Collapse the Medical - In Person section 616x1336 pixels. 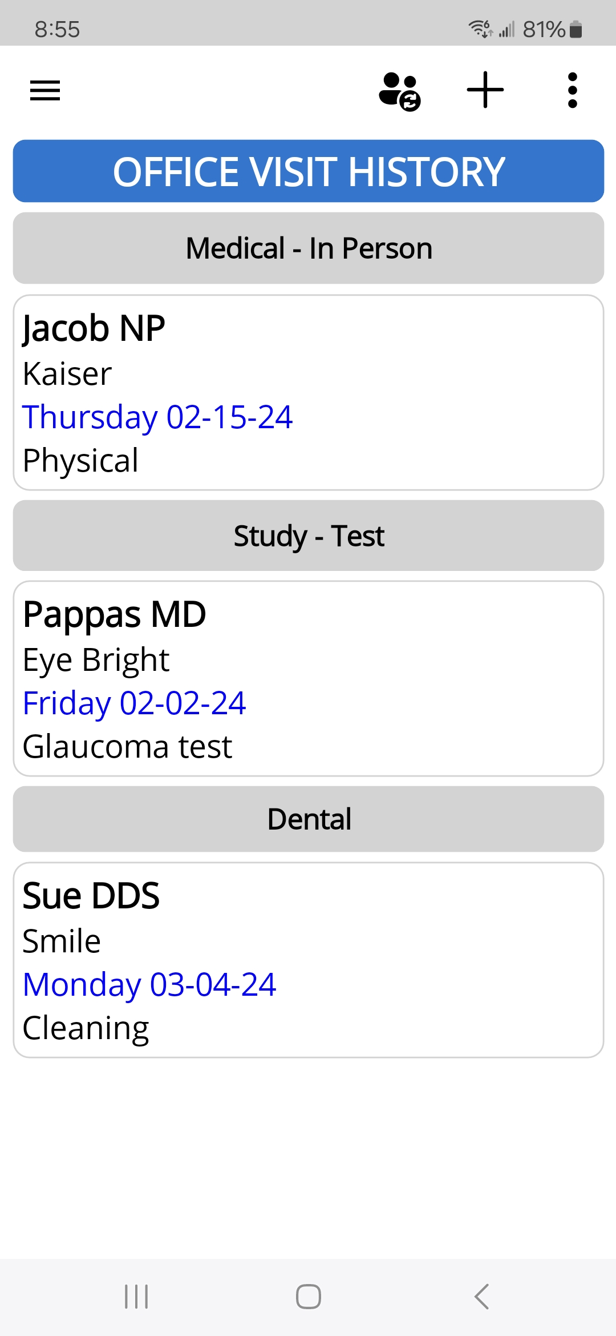pyautogui.click(x=309, y=248)
